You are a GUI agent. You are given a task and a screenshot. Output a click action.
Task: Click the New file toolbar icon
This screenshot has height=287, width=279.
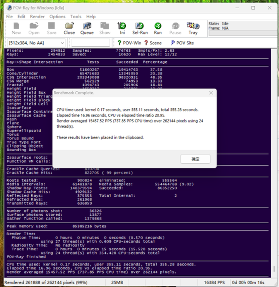pyautogui.click(x=16, y=29)
